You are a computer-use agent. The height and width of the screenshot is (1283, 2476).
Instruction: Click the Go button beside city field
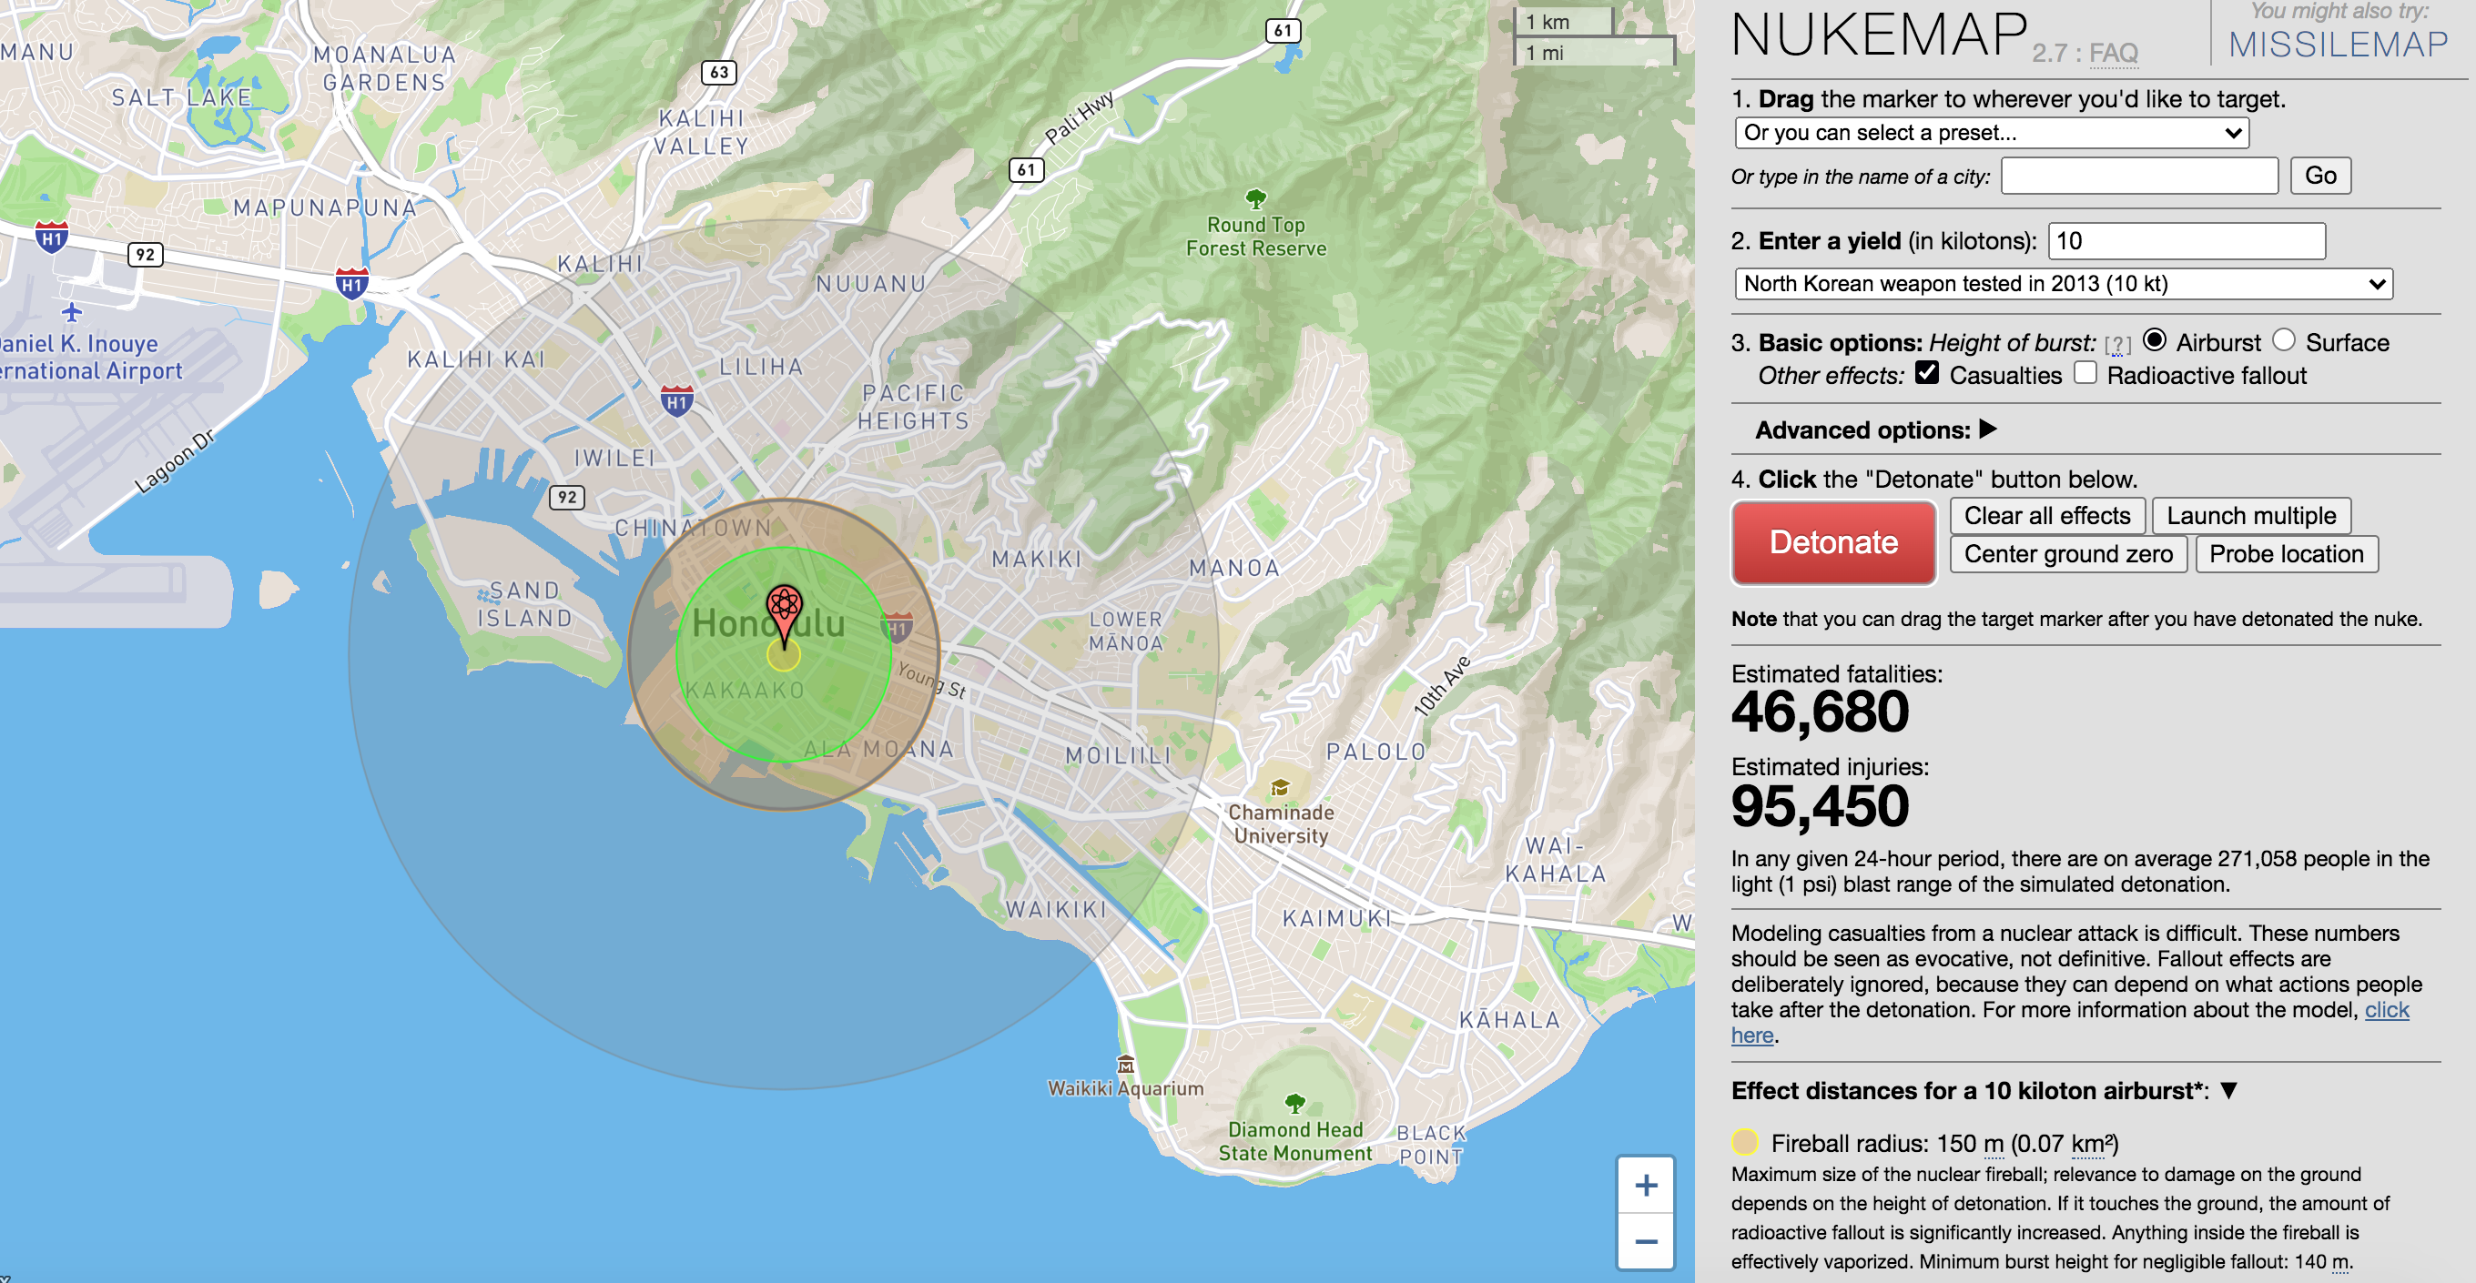[x=2319, y=176]
